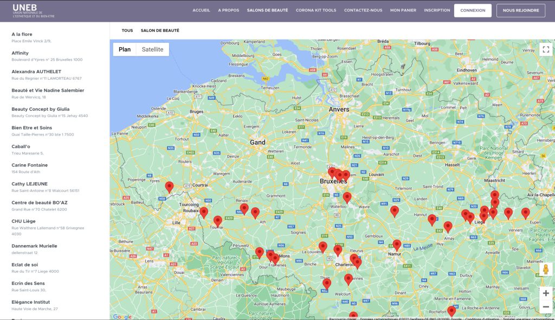
Task: Click the UNEB logo in the header
Action: pyautogui.click(x=34, y=11)
